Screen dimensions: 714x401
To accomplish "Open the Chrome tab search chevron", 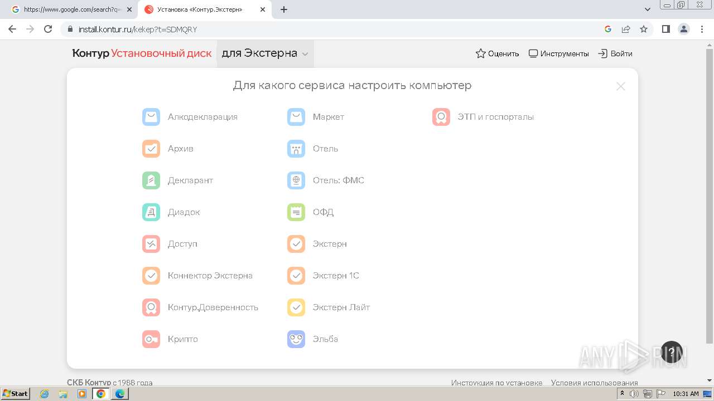I will [x=648, y=9].
